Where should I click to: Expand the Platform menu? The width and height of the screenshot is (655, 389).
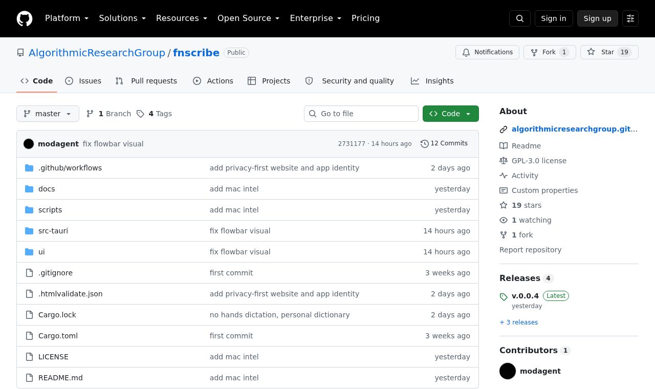(x=67, y=18)
